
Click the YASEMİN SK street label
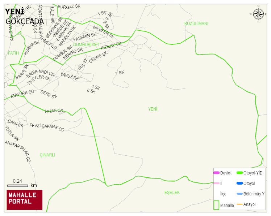coord(85,37)
